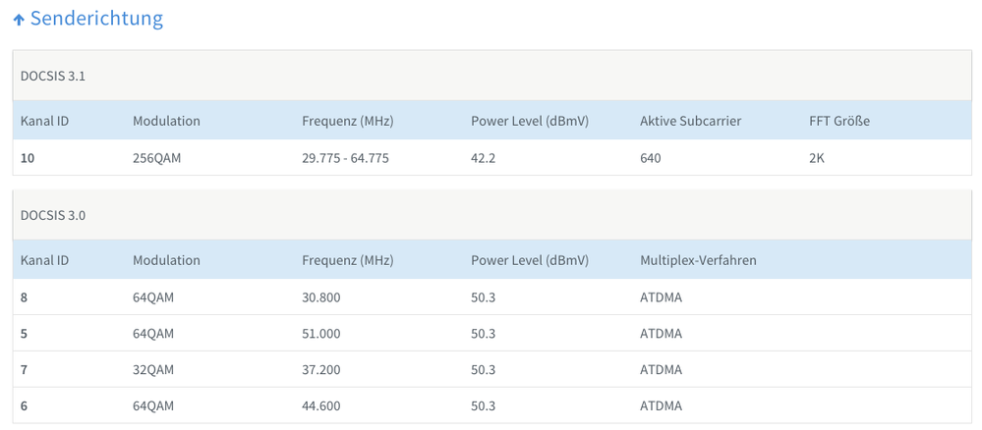Select channel ID 6 row cell
Viewport: 982px width, 430px height.
(25, 405)
